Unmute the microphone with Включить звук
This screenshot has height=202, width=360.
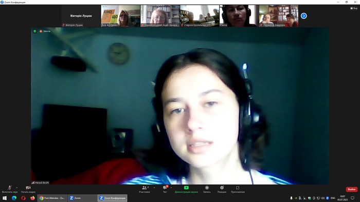[9, 189]
